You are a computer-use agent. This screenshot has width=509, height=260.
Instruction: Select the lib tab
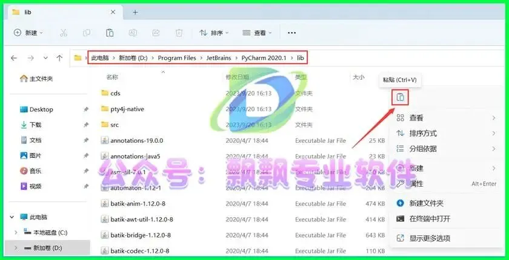point(64,12)
